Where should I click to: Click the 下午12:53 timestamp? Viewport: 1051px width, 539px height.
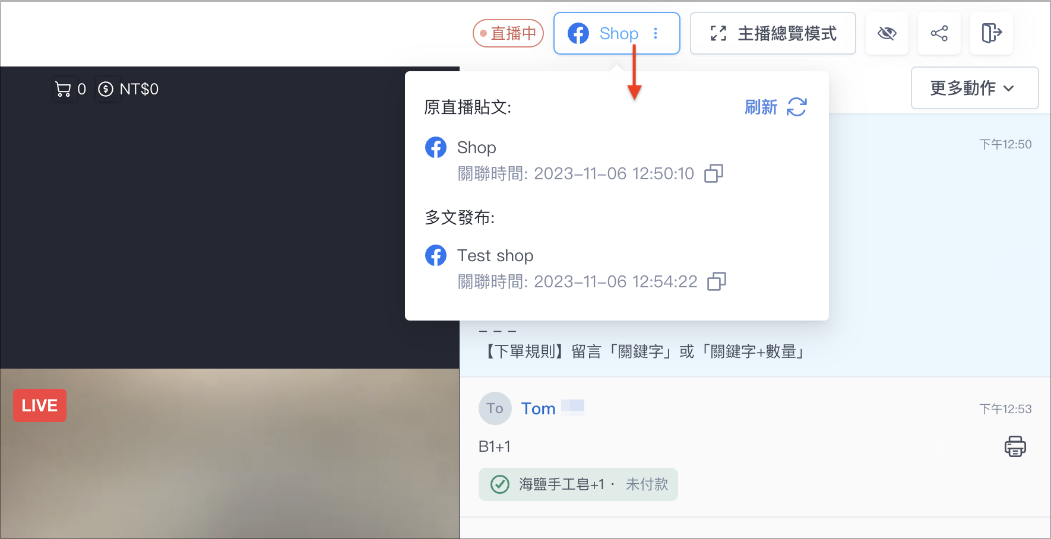pyautogui.click(x=1005, y=409)
